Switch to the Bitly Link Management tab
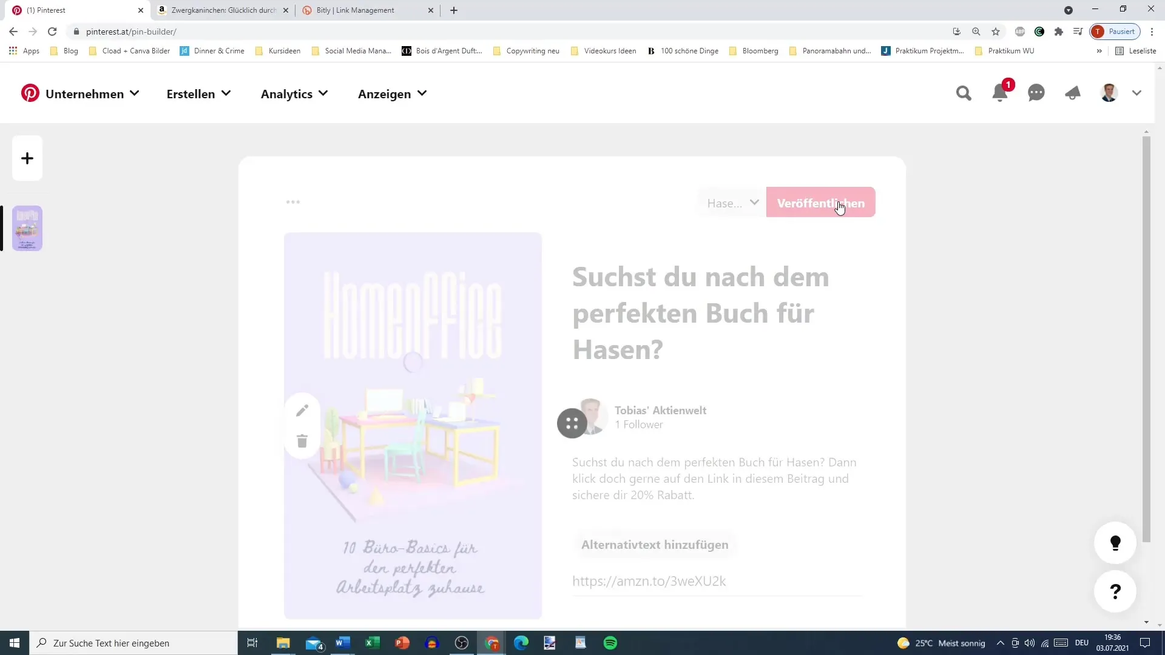This screenshot has height=655, width=1165. (368, 10)
